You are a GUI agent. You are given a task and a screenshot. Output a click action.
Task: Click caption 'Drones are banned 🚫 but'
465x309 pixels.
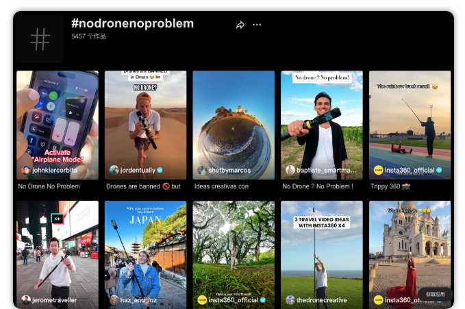click(x=143, y=186)
